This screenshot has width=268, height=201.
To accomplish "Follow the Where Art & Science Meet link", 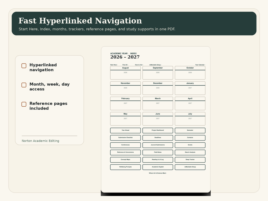I will coord(158,173).
